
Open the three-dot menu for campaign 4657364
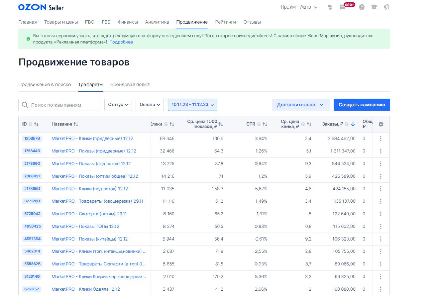point(381,239)
